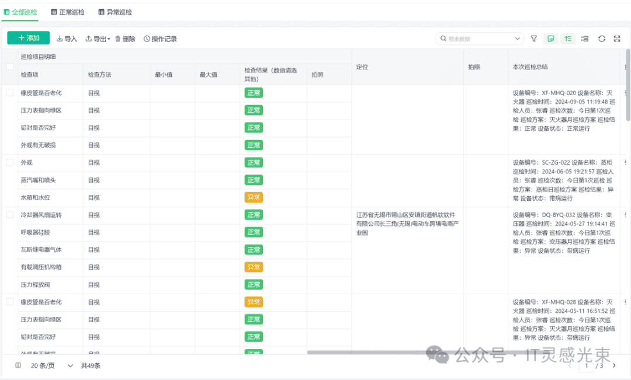The height and width of the screenshot is (380, 631).
Task: Open the 导出 export dropdown
Action: coord(98,39)
